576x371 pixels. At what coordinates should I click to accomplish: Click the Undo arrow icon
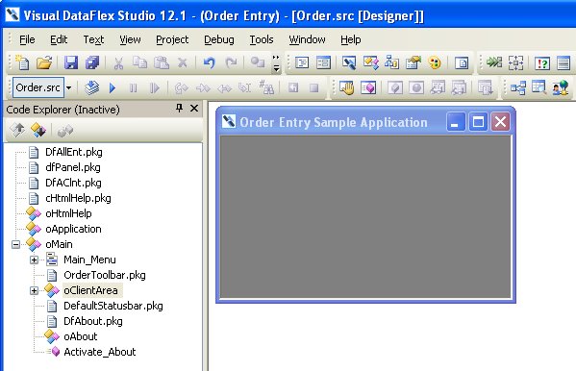(x=209, y=62)
